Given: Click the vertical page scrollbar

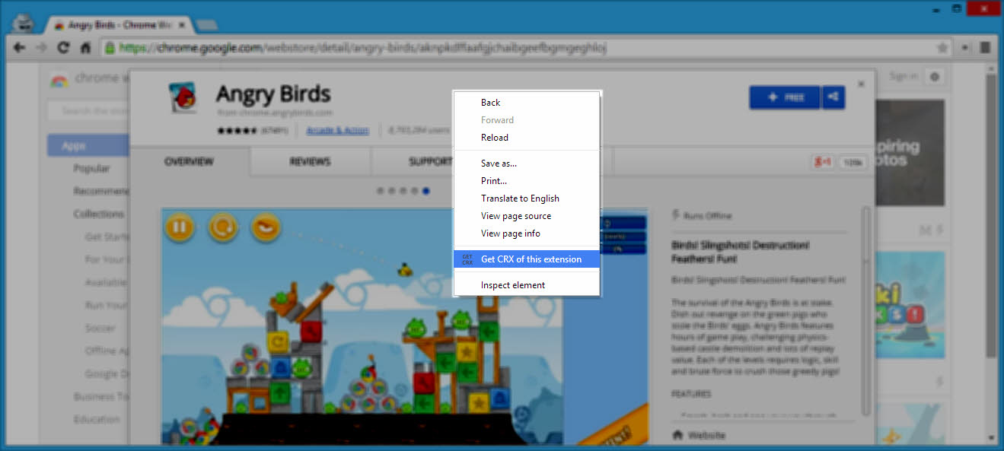Looking at the screenshot, I should point(991,228).
